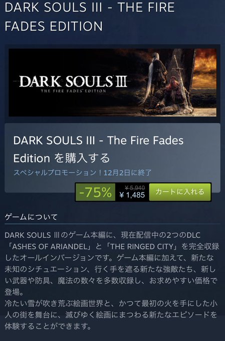Click the final line 体験することができます
The image size is (225, 341).
[48, 326]
